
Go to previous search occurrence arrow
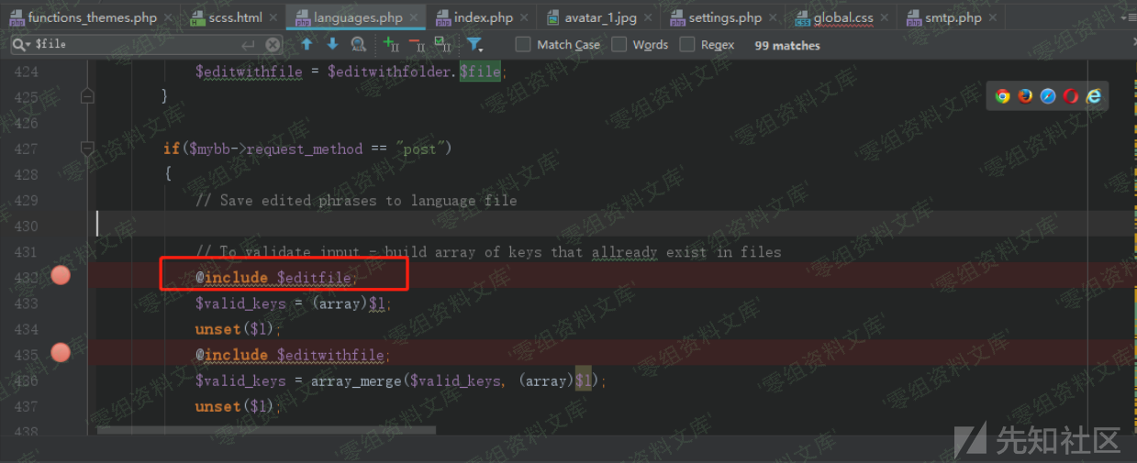(307, 44)
